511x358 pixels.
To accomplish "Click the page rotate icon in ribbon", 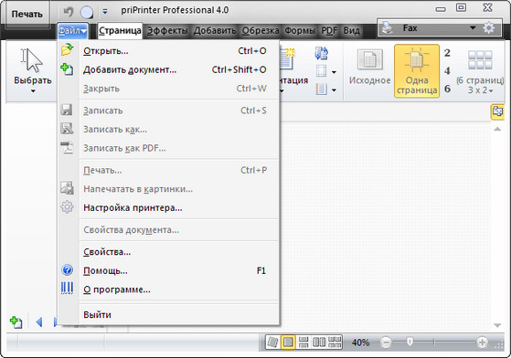I will click(322, 53).
